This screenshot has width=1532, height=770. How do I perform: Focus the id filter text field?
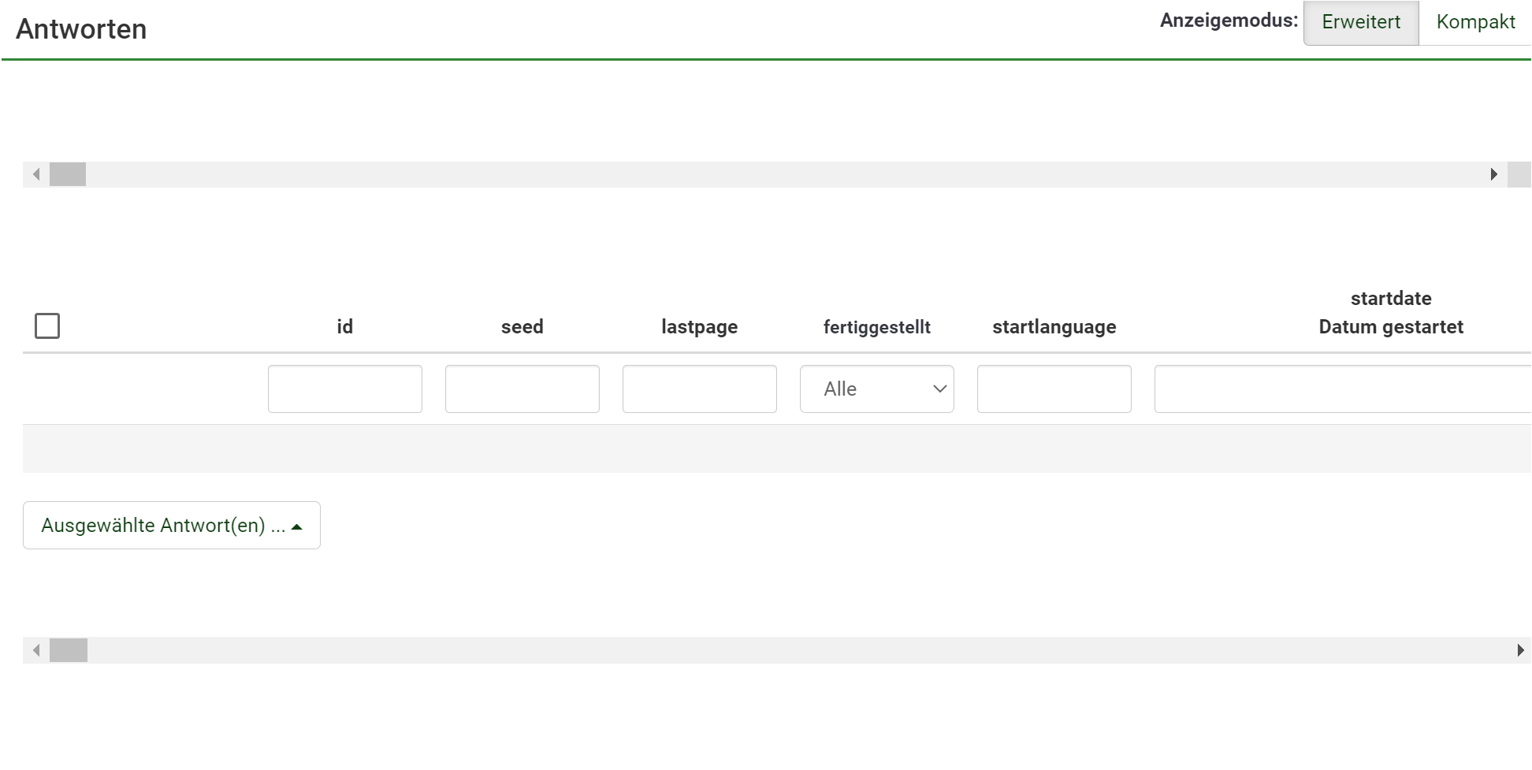click(344, 389)
